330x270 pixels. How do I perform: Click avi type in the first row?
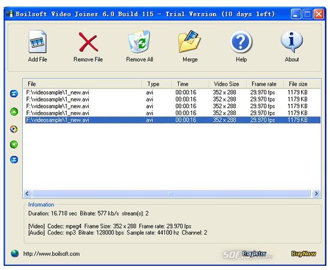pos(149,92)
